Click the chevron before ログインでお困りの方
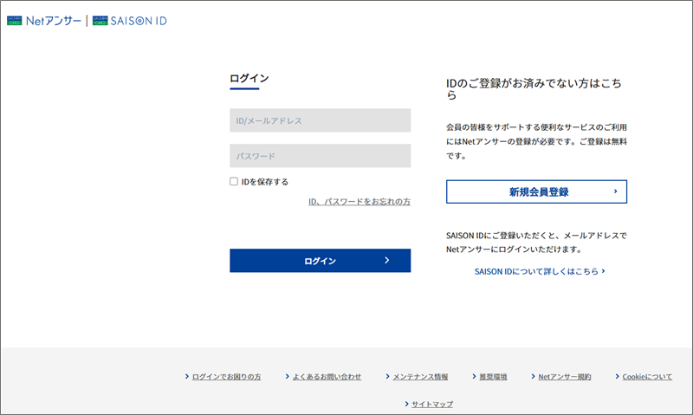The image size is (693, 415). click(186, 377)
